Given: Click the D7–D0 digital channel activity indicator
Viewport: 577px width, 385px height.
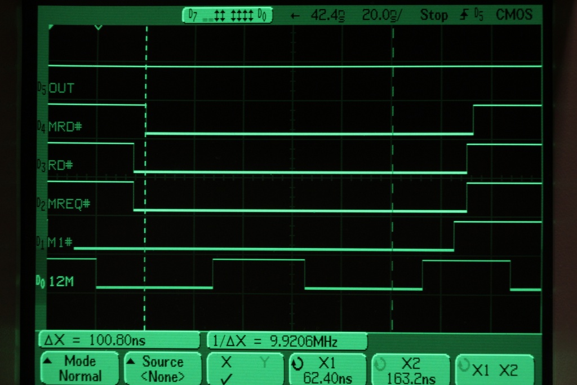Looking at the screenshot, I should pyautogui.click(x=227, y=15).
